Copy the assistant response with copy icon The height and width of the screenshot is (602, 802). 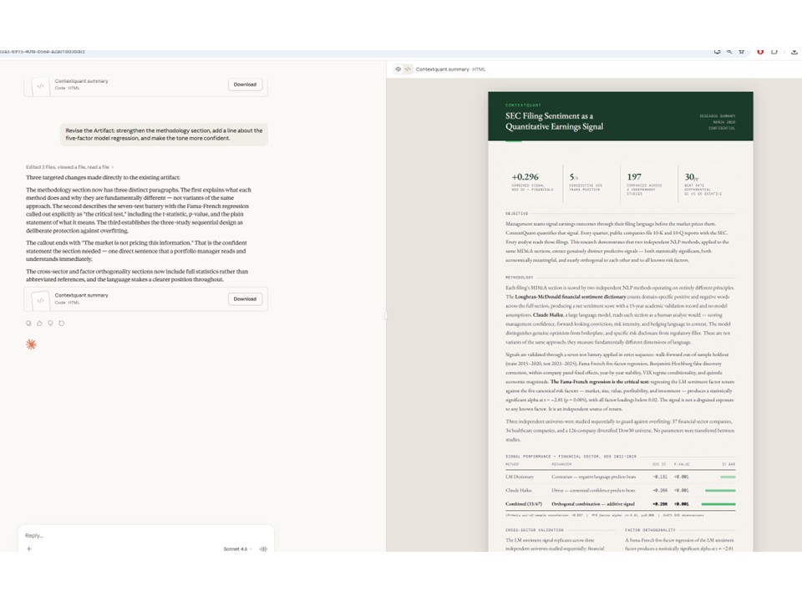click(x=28, y=323)
